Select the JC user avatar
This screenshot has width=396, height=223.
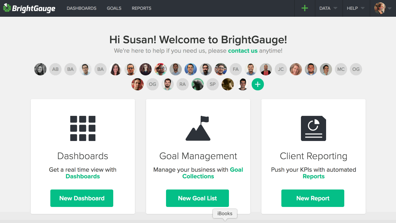[281, 69]
